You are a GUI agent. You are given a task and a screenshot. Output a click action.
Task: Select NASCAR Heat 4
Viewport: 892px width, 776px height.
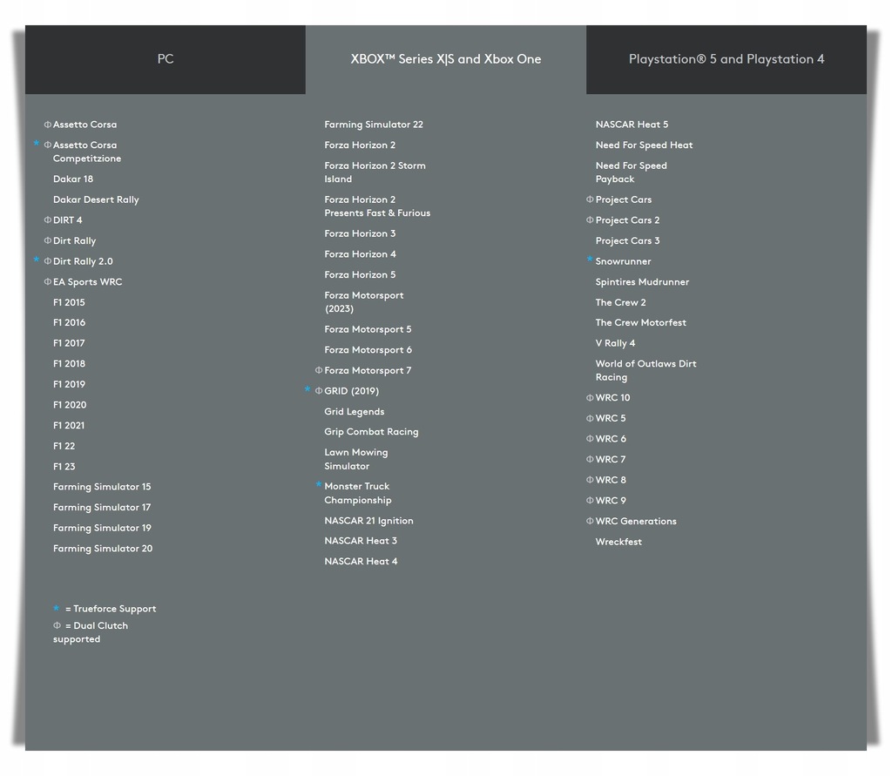[361, 562]
